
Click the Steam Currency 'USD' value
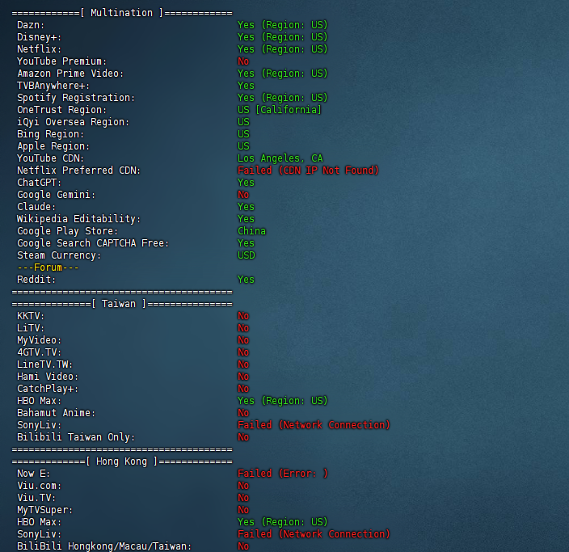(x=246, y=255)
